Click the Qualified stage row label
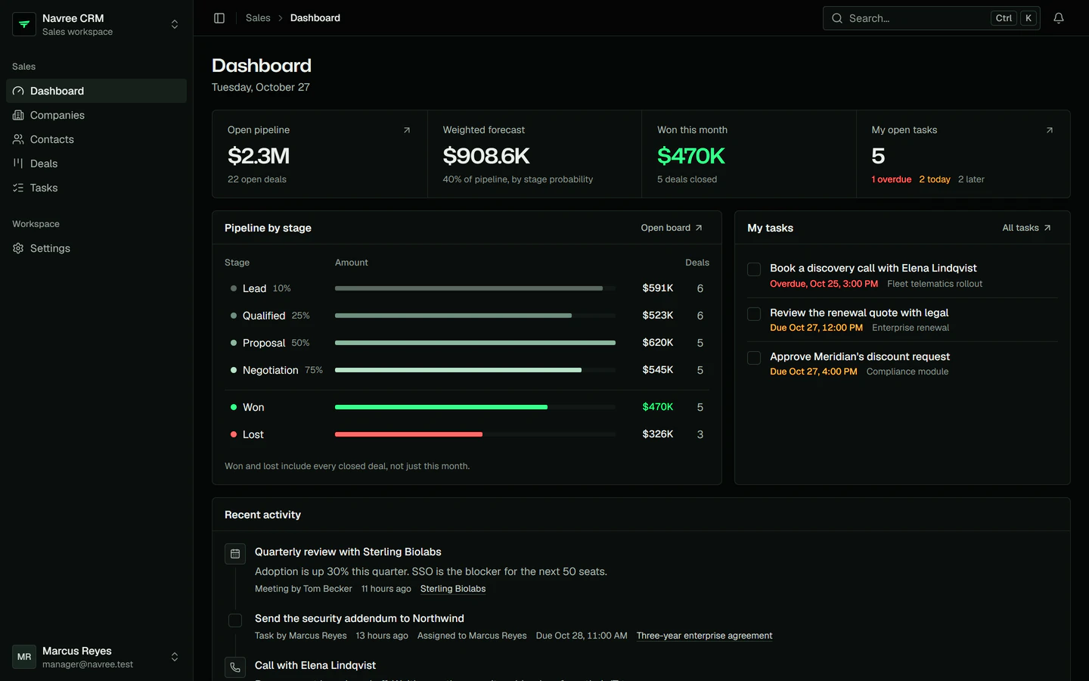The image size is (1089, 681). [264, 316]
